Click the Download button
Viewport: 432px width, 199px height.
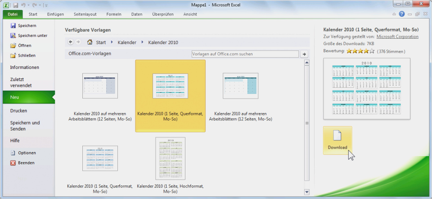pyautogui.click(x=337, y=140)
